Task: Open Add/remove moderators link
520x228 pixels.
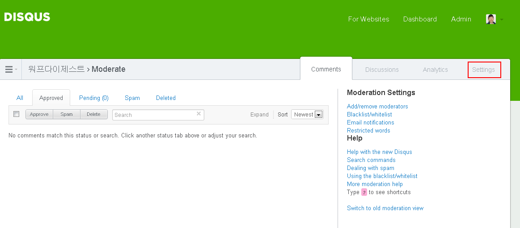Action: [x=377, y=106]
